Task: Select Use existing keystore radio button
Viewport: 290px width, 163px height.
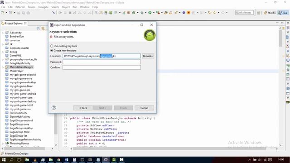Action: click(x=52, y=46)
